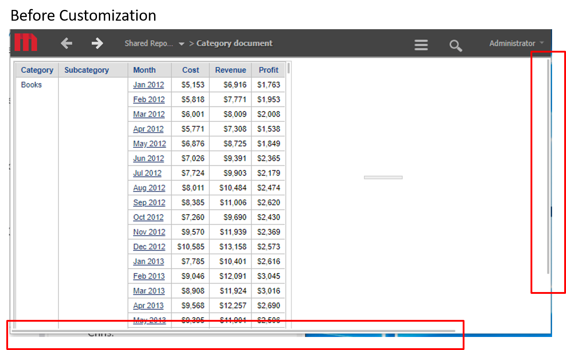Click the loading progress indicator
The width and height of the screenshot is (566, 350).
(x=383, y=177)
